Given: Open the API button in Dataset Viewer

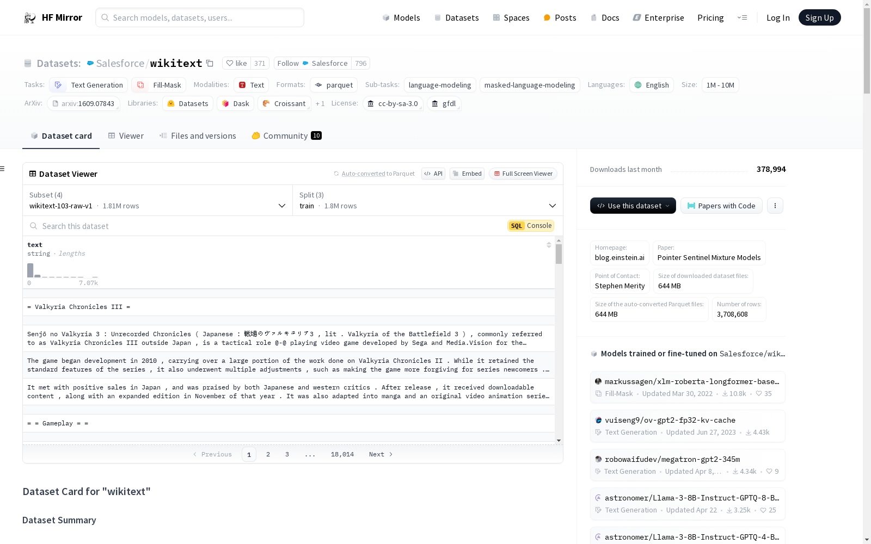Looking at the screenshot, I should (433, 174).
